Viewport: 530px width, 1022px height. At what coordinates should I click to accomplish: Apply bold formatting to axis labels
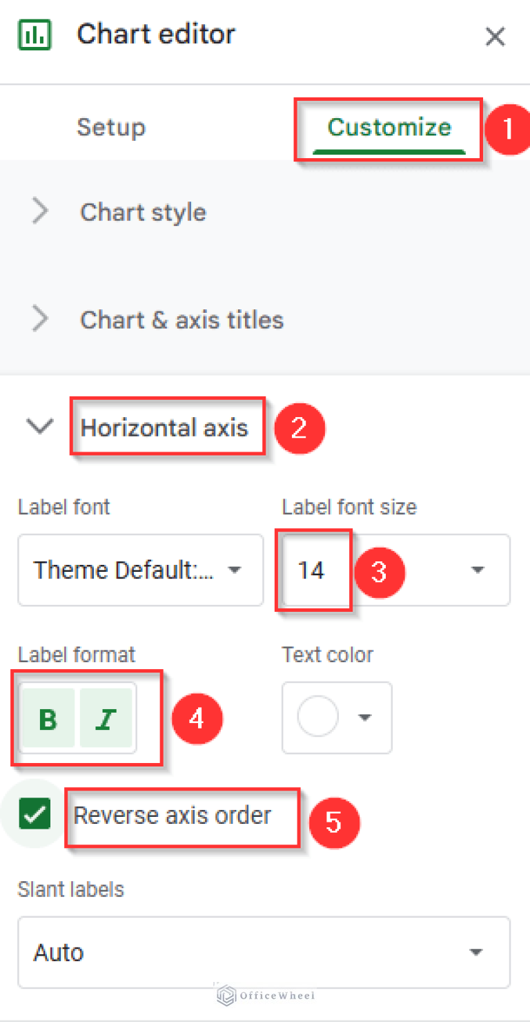pos(47,718)
